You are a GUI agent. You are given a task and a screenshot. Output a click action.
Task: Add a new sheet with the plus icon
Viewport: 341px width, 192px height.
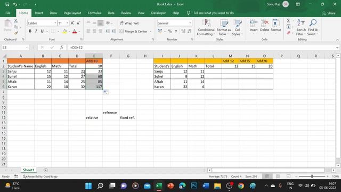point(45,170)
